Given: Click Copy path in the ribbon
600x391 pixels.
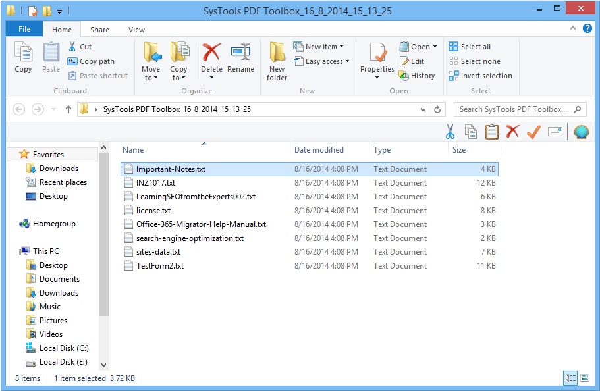Looking at the screenshot, I should 91,61.
